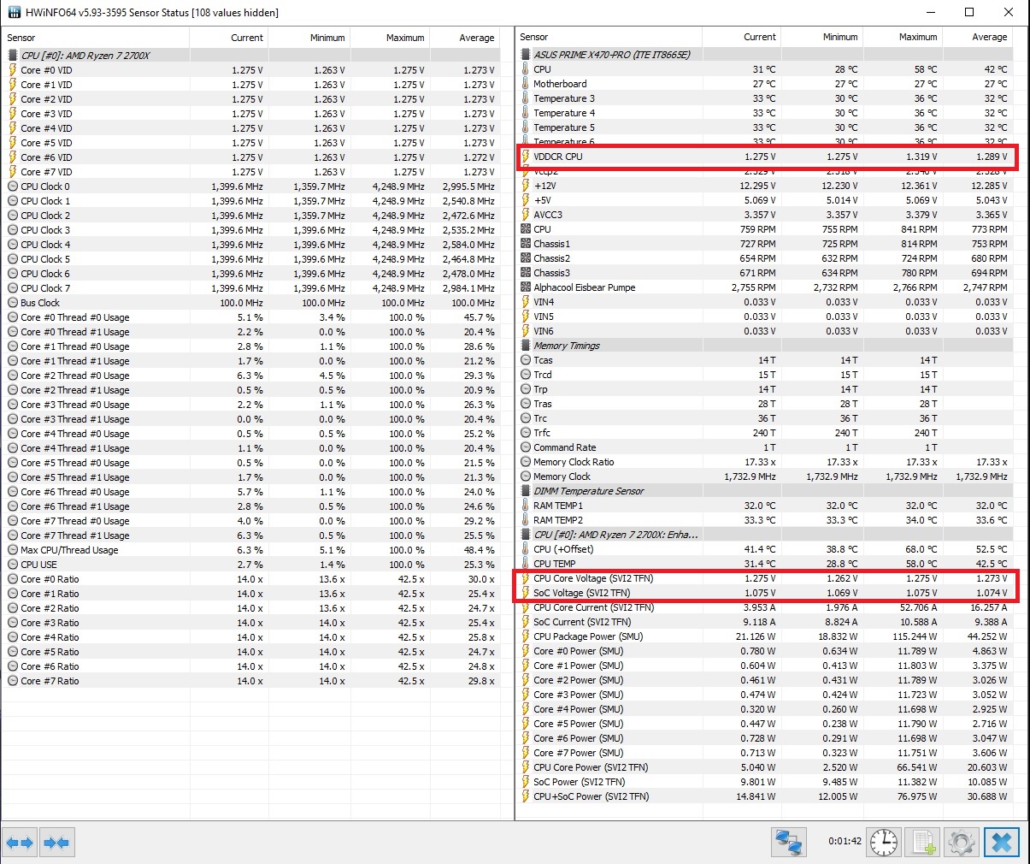Select the +5V voltage row
Image resolution: width=1030 pixels, height=864 pixels.
coord(765,200)
